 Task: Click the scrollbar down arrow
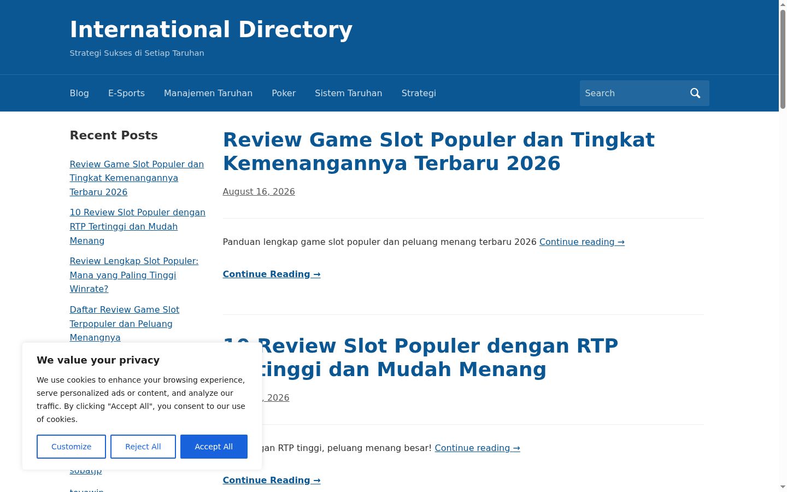pyautogui.click(x=783, y=487)
